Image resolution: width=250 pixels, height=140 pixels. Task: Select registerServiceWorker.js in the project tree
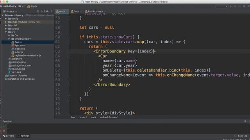click(28, 55)
